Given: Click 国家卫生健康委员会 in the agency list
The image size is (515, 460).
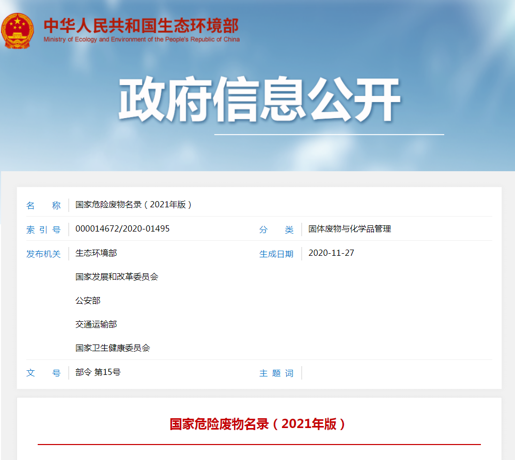Looking at the screenshot, I should click(x=113, y=348).
